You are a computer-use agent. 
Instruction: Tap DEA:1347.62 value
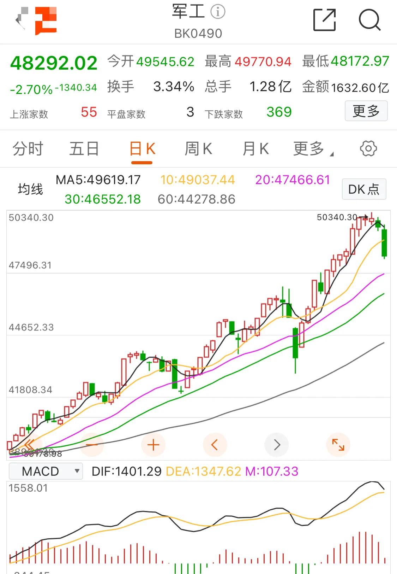204,471
